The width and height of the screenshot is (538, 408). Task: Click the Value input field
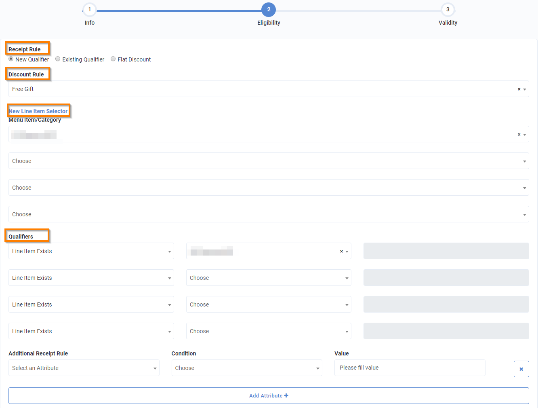(410, 368)
